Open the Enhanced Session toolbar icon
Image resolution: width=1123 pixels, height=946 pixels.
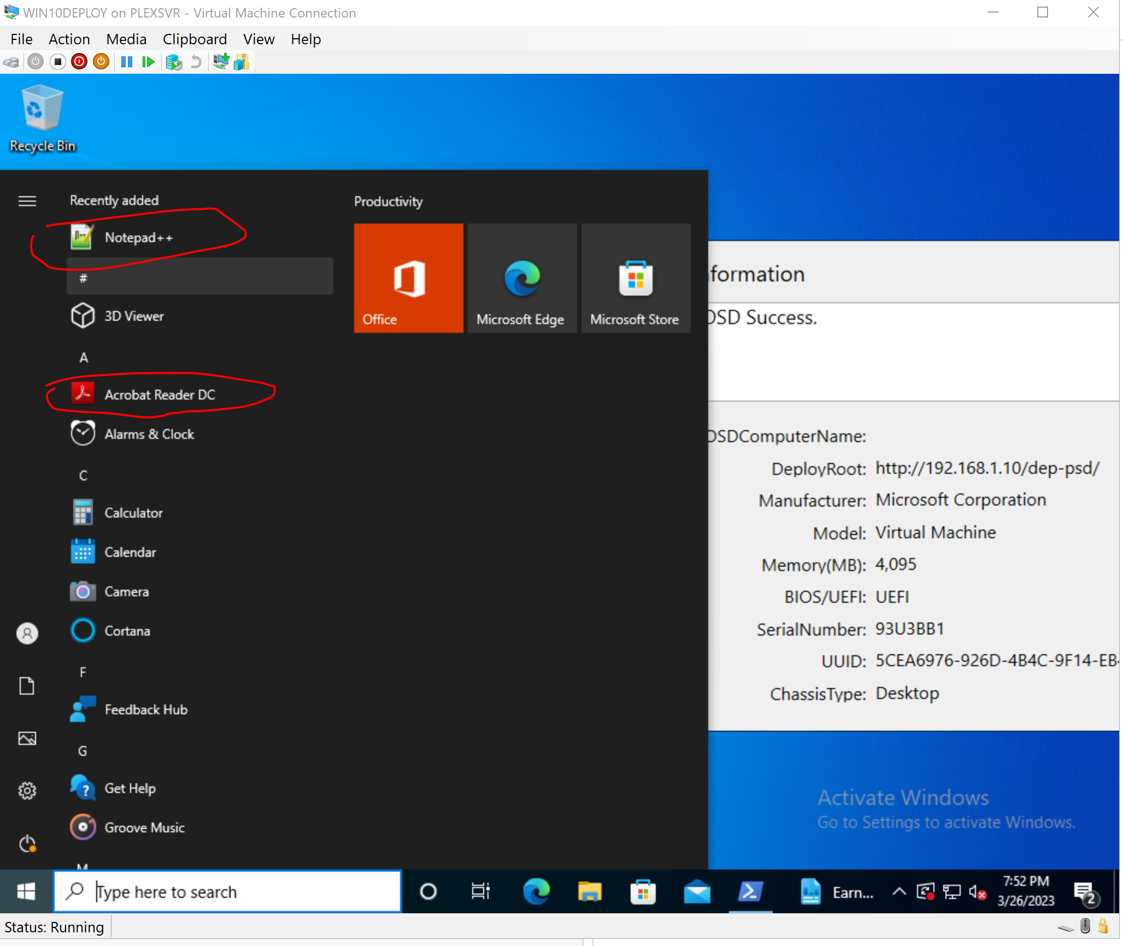tap(221, 61)
